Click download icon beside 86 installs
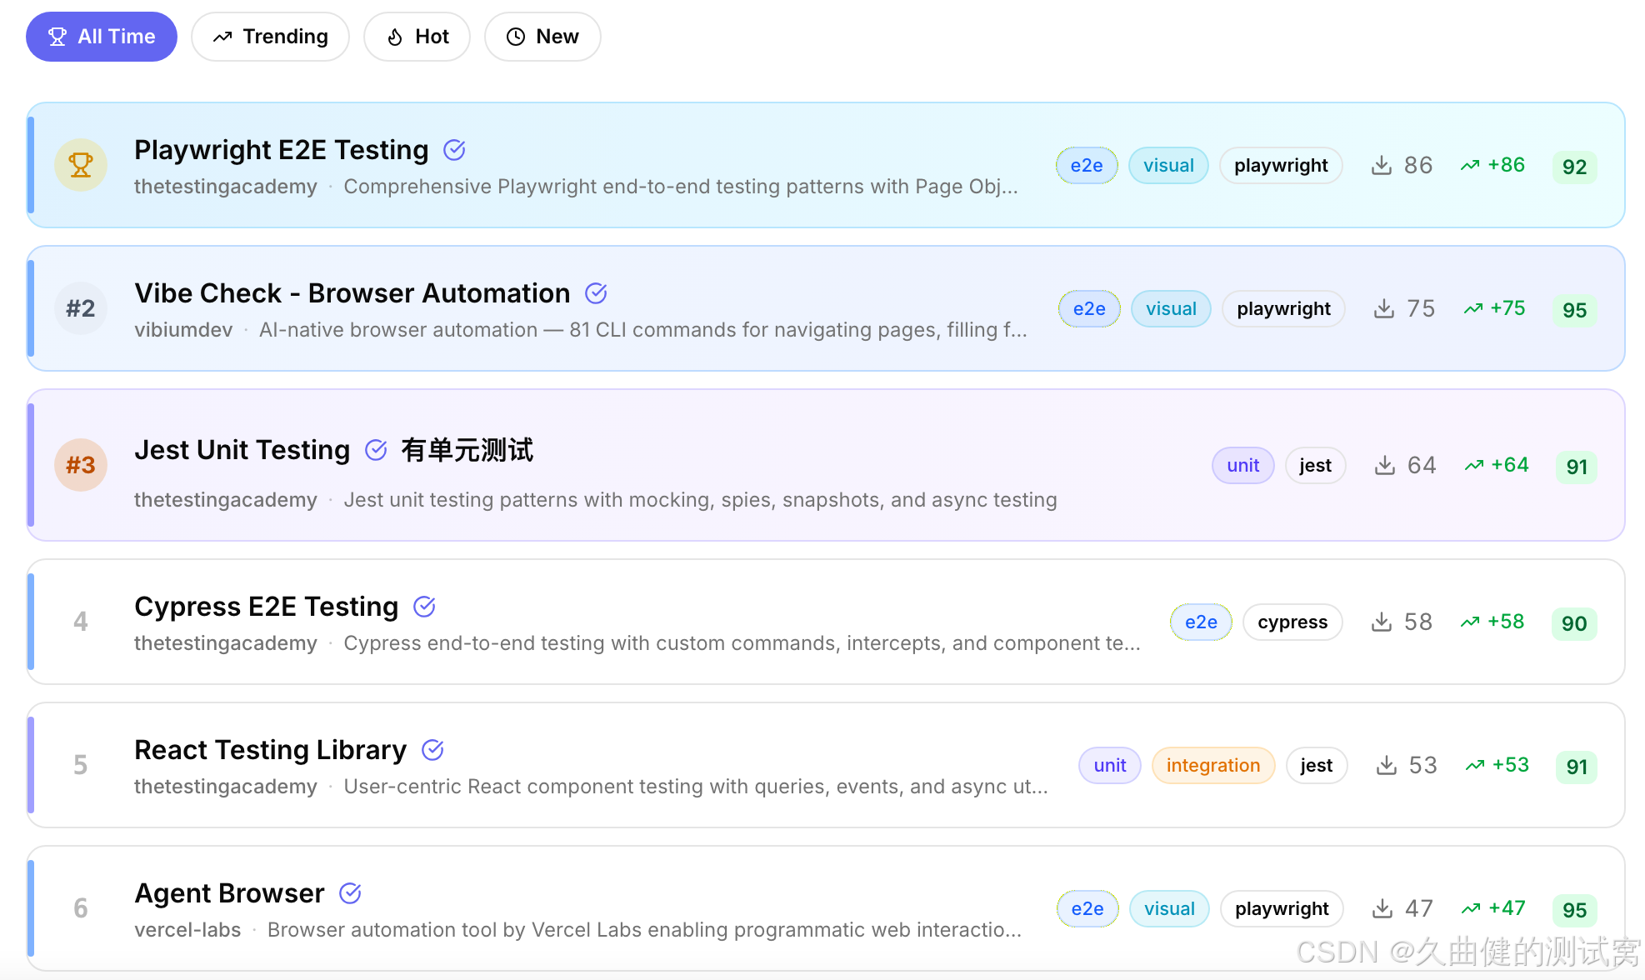This screenshot has height=980, width=1645. 1382,165
